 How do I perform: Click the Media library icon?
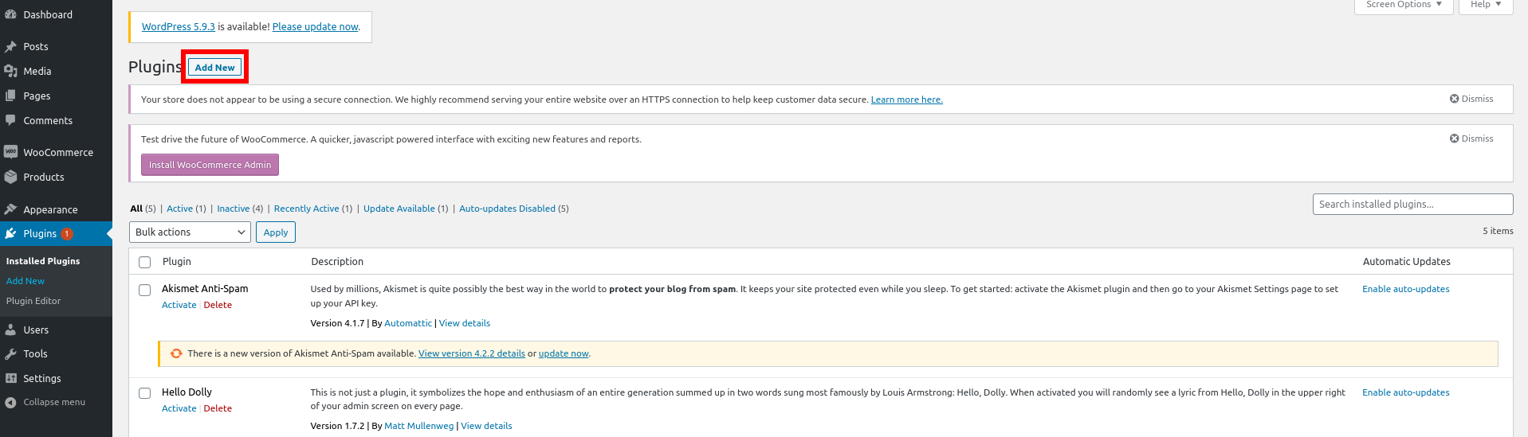(10, 72)
